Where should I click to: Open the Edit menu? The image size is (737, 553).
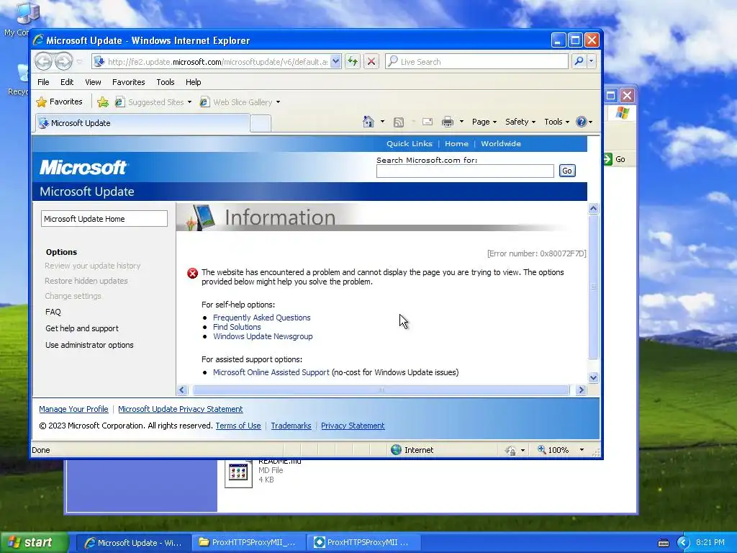tap(67, 82)
